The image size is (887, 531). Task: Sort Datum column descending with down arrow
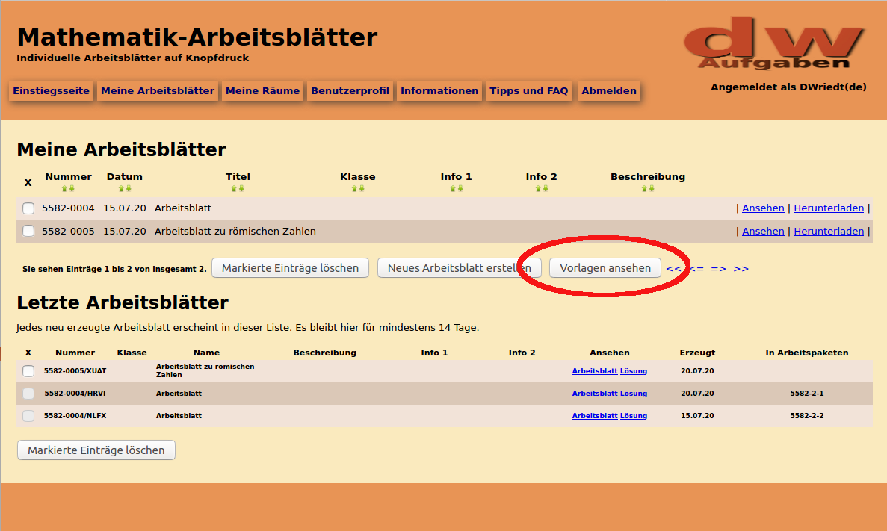[129, 188]
